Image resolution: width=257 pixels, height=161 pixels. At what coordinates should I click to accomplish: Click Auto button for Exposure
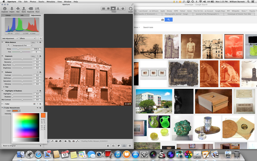coord(33,56)
